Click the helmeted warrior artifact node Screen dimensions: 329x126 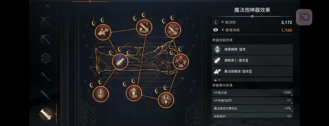[134, 93]
